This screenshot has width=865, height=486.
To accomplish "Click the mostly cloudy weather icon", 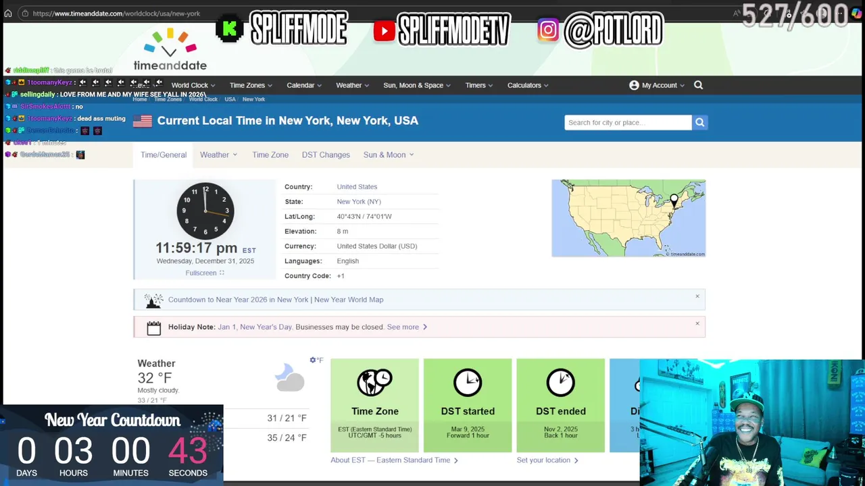I will (290, 377).
